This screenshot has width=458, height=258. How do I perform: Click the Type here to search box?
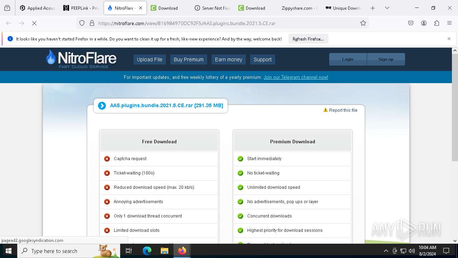click(68, 251)
